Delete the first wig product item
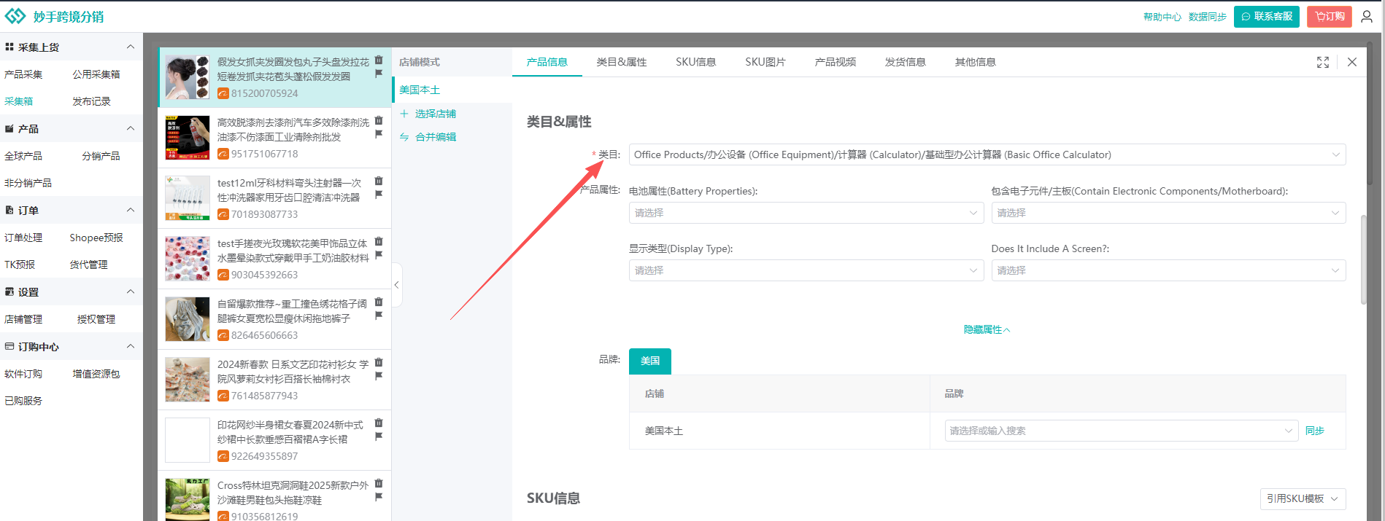Viewport: 1385px width, 521px height. click(x=379, y=60)
